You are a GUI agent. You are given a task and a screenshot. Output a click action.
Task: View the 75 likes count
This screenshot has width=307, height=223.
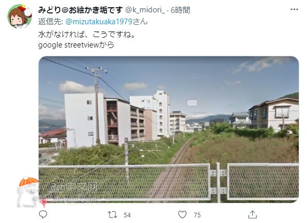tap(197, 215)
